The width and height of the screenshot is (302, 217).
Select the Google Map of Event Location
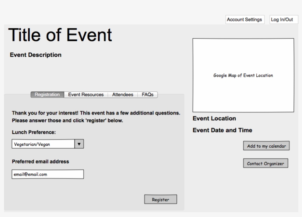coord(243,75)
